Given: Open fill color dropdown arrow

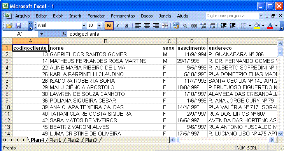Looking at the screenshot, I should click(263, 26).
